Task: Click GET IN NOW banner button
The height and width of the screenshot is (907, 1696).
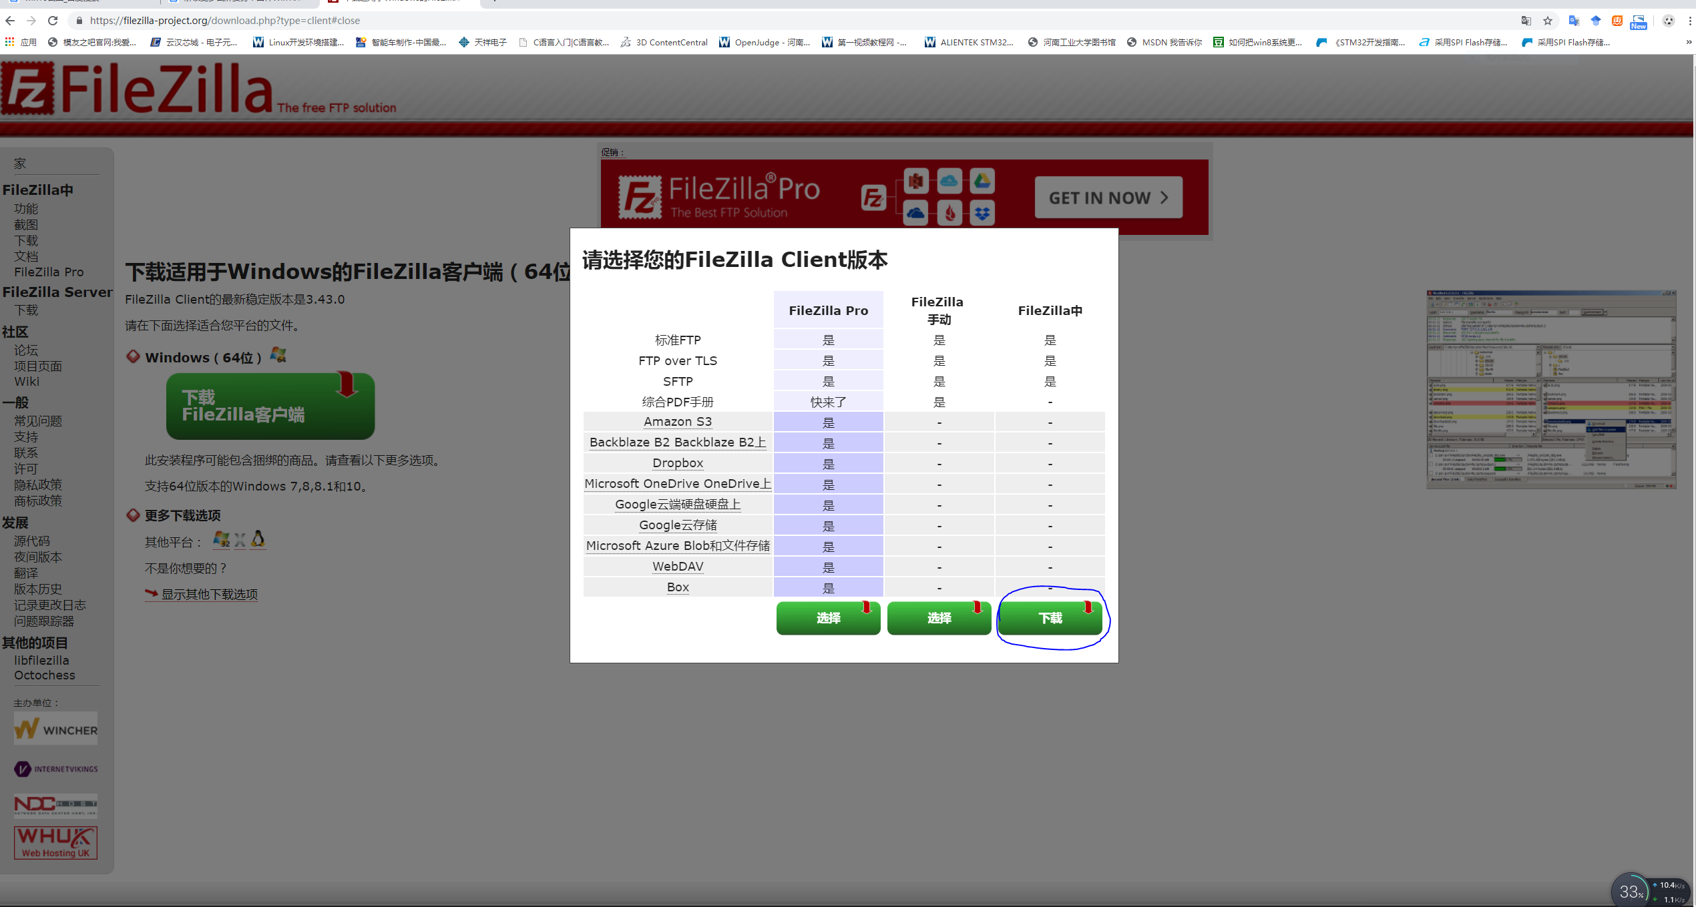Action: pos(1108,198)
